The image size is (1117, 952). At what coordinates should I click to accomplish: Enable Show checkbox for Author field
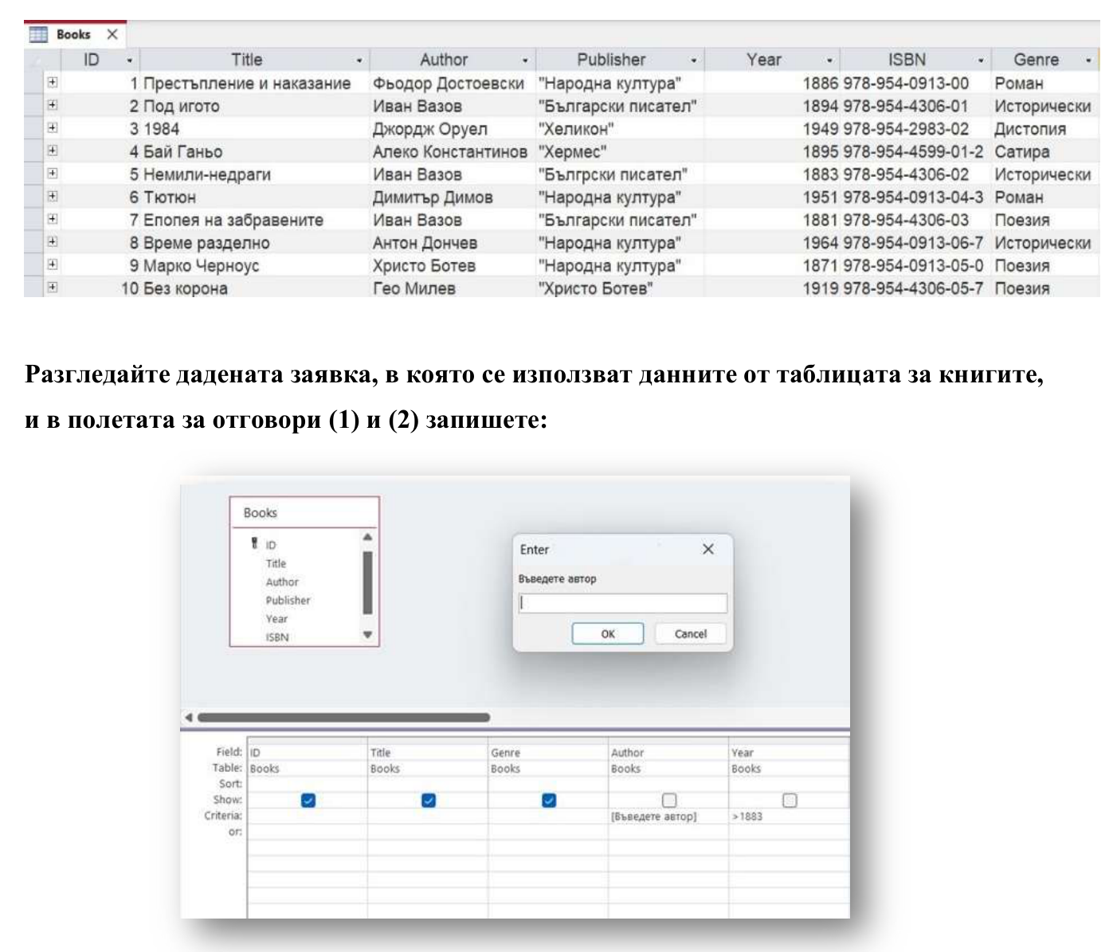(x=669, y=801)
